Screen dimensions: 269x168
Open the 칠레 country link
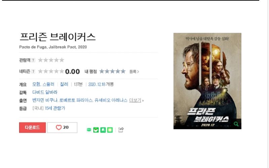[64, 84]
